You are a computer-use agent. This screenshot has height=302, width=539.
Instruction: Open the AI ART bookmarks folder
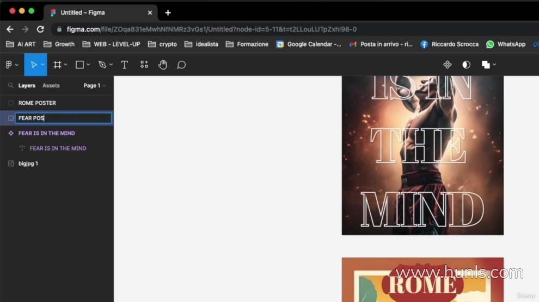click(x=21, y=44)
